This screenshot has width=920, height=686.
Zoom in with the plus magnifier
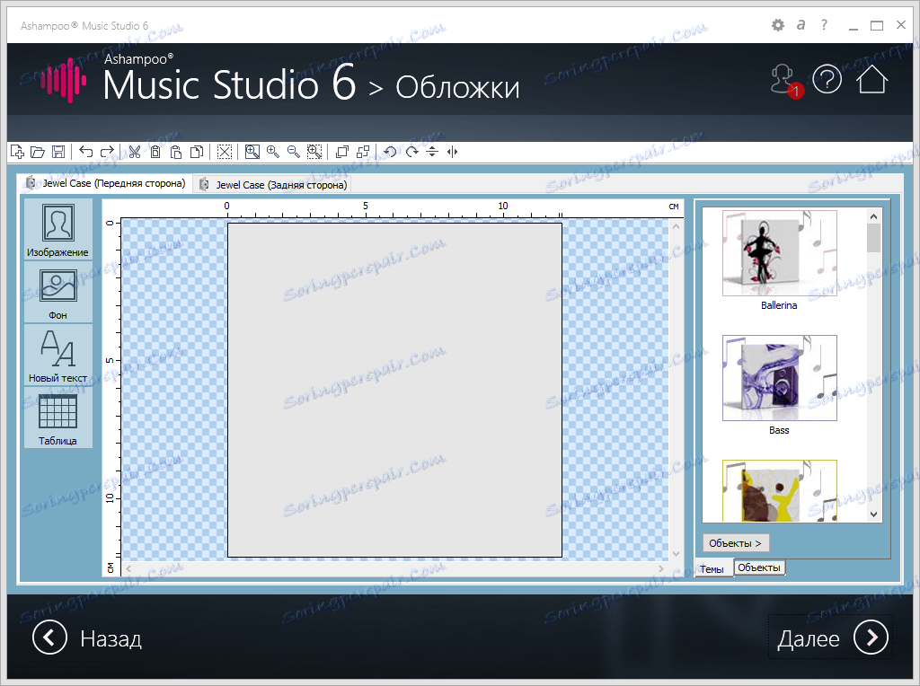(273, 152)
